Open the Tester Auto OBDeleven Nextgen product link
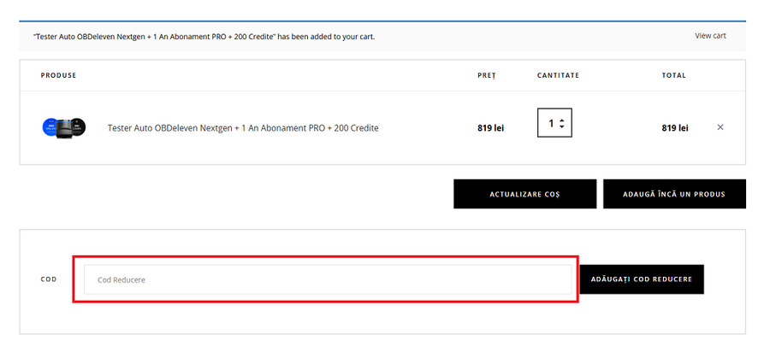This screenshot has width=770, height=346. (243, 128)
